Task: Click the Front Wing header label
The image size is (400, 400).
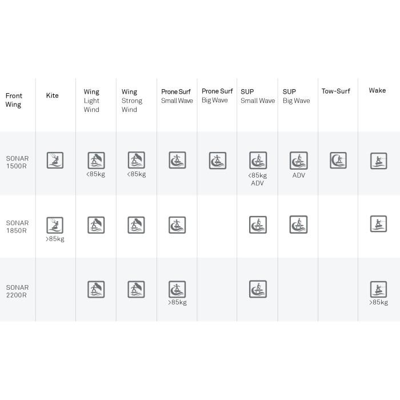Action: [14, 100]
